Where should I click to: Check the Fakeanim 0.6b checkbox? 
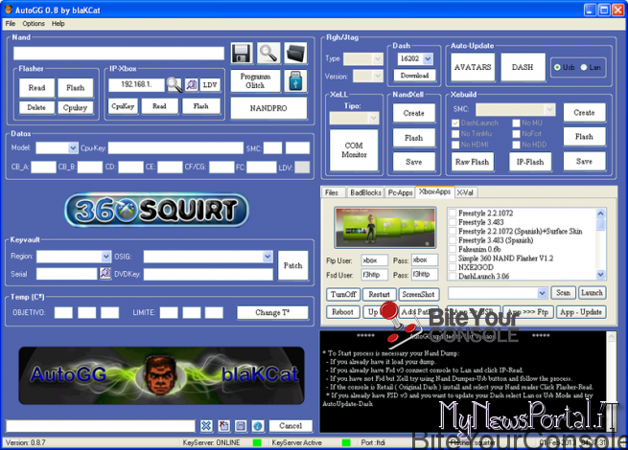(x=453, y=249)
